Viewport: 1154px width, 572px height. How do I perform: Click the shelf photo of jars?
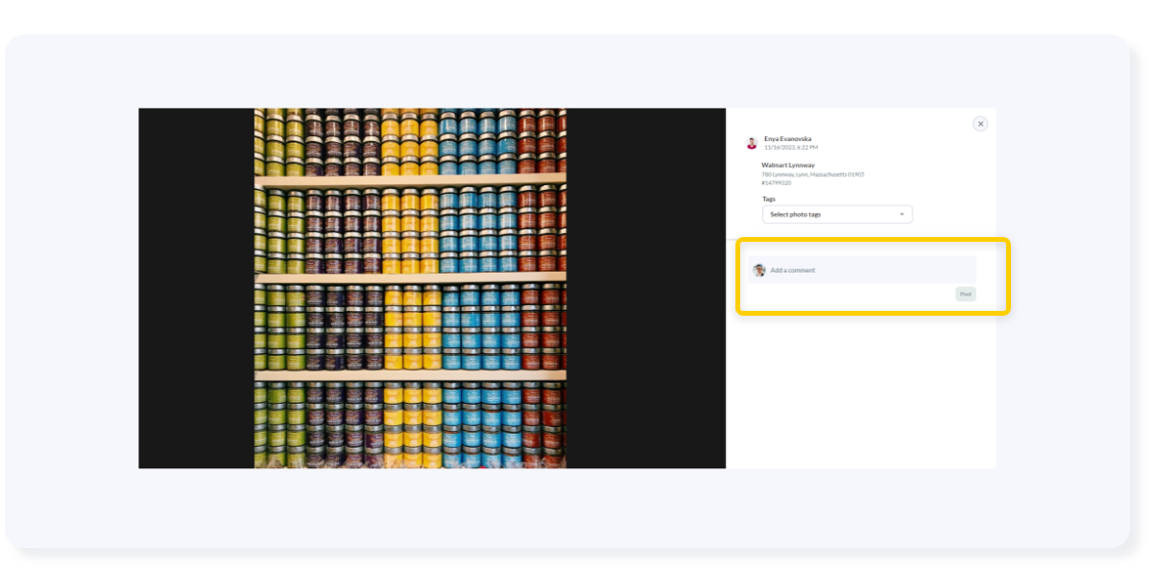click(x=410, y=288)
